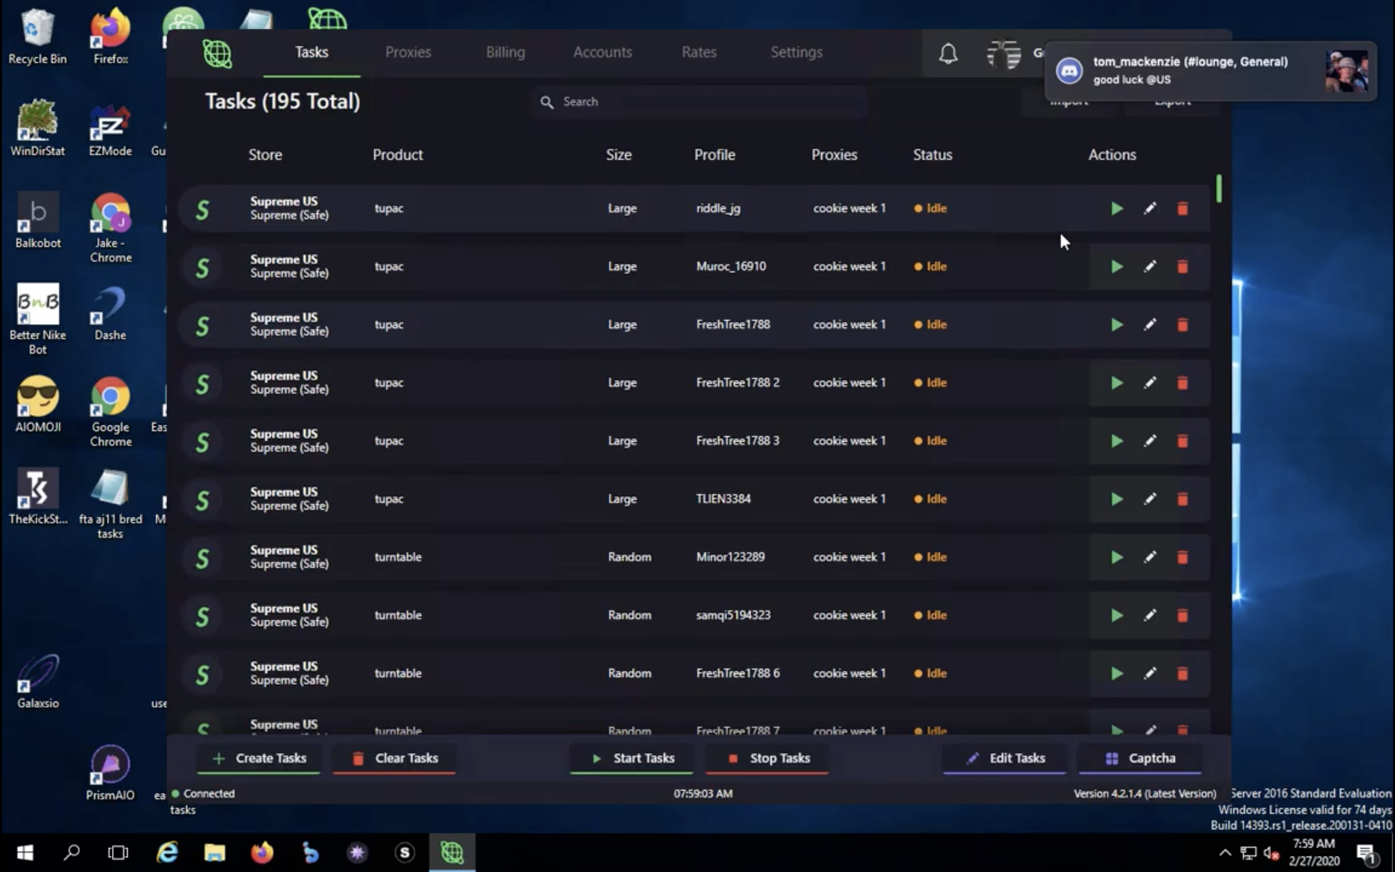Edit the samqi5194323 task
Image resolution: width=1395 pixels, height=872 pixels.
click(1149, 615)
